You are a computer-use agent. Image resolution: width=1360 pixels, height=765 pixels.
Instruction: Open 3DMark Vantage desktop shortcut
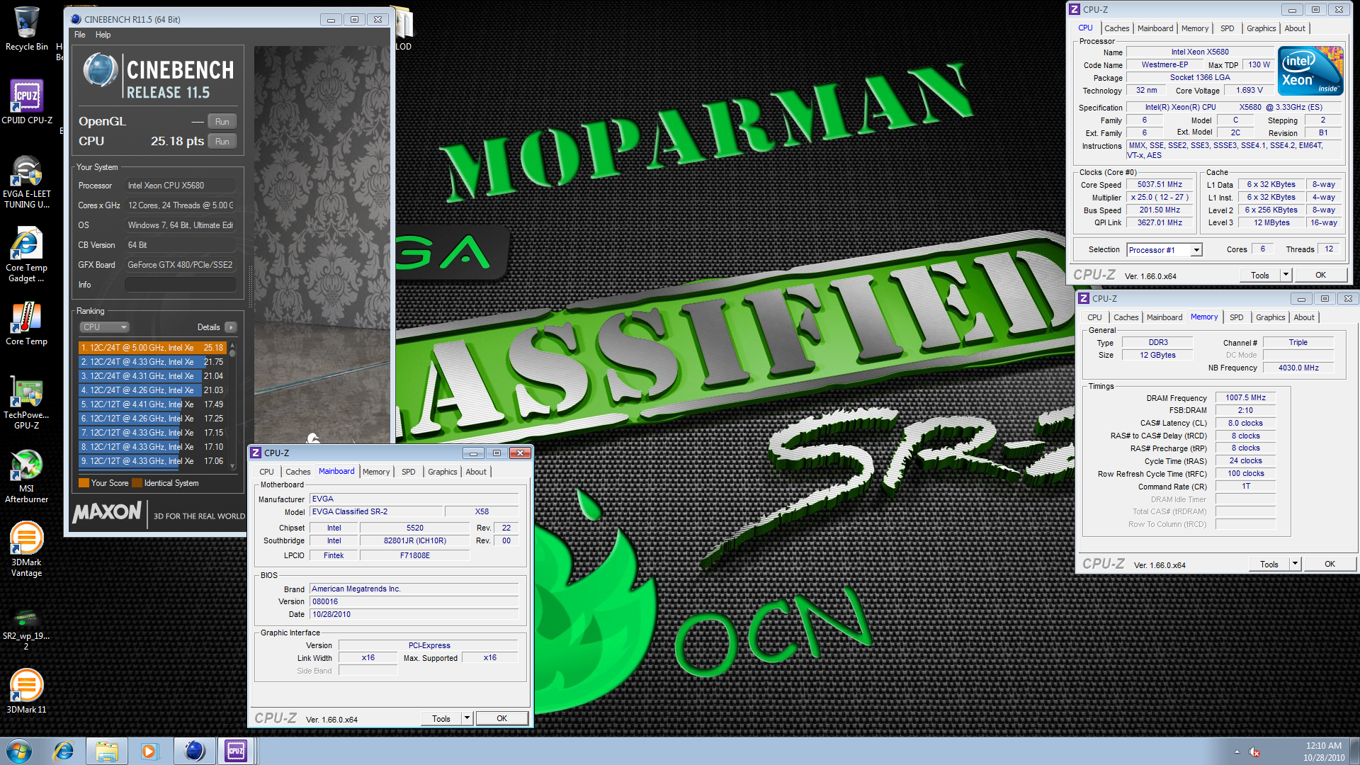[x=26, y=550]
